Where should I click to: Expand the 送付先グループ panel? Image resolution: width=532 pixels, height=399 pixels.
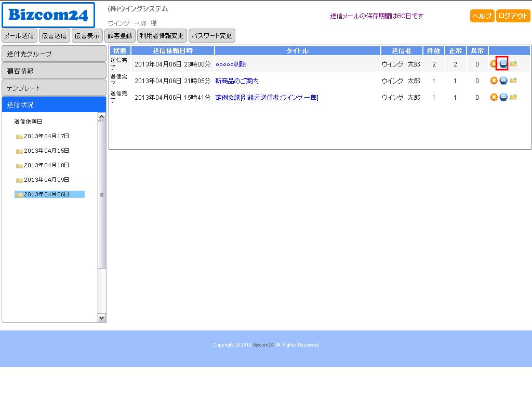tap(54, 54)
